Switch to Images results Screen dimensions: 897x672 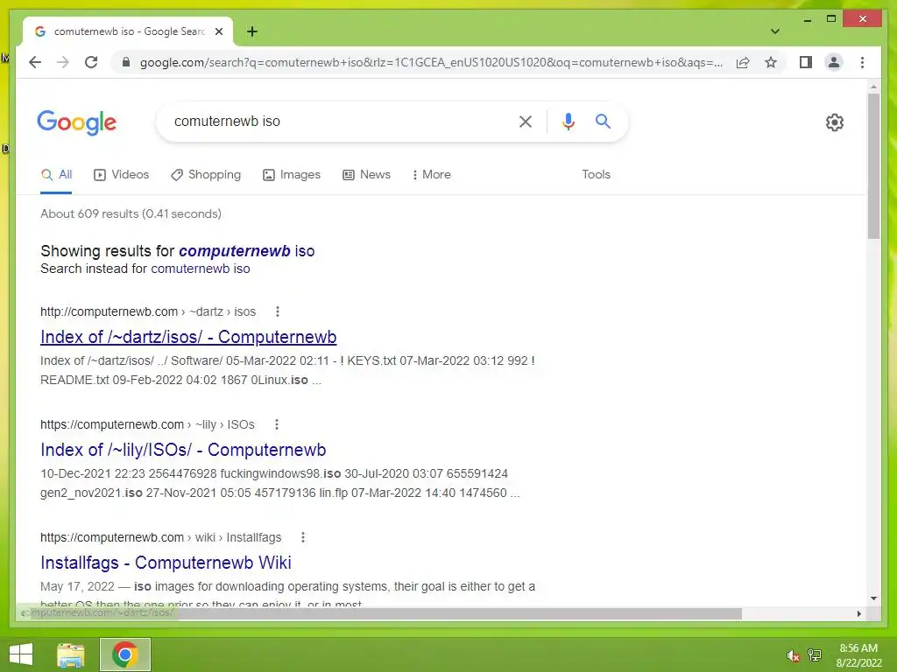291,175
